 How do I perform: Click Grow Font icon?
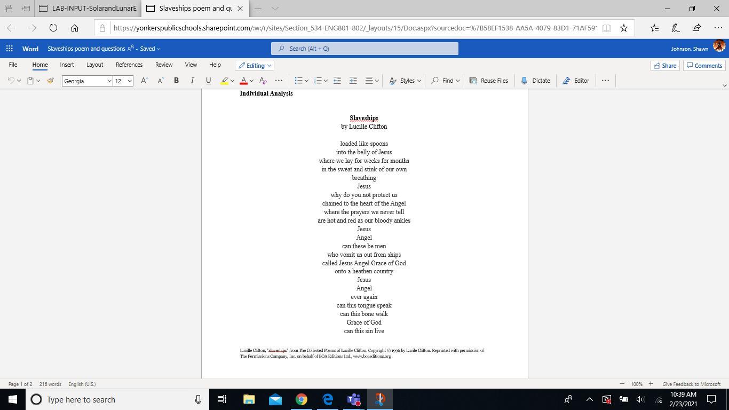click(144, 81)
